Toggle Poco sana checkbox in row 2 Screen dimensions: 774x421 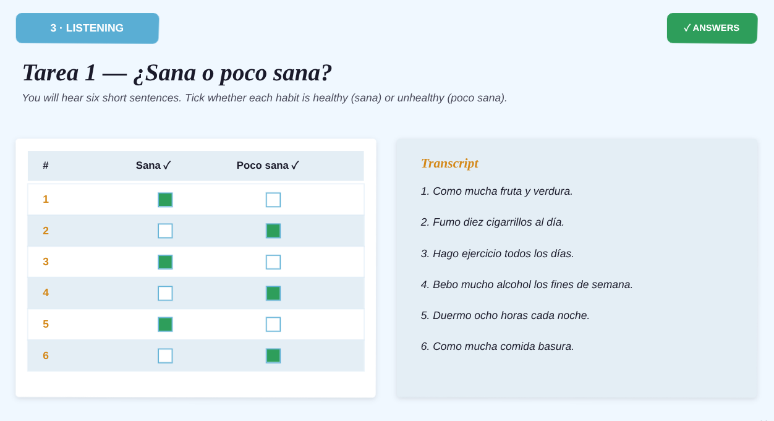[x=273, y=231]
